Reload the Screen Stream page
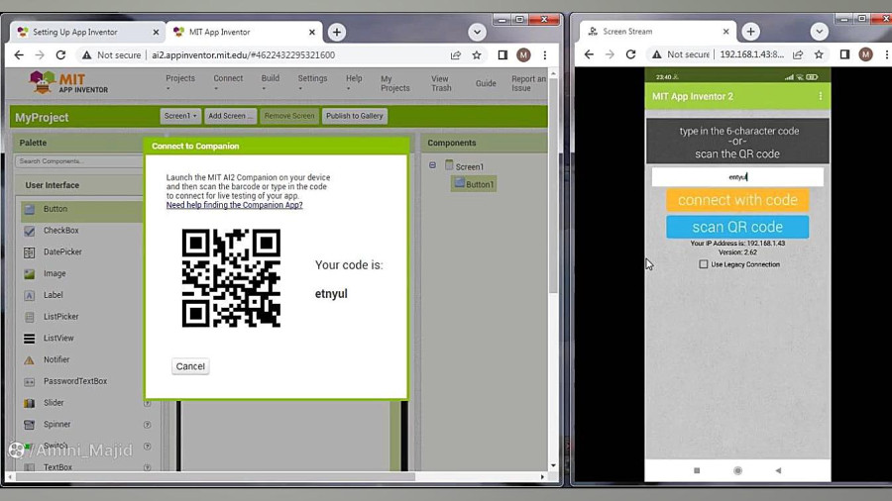 [631, 54]
